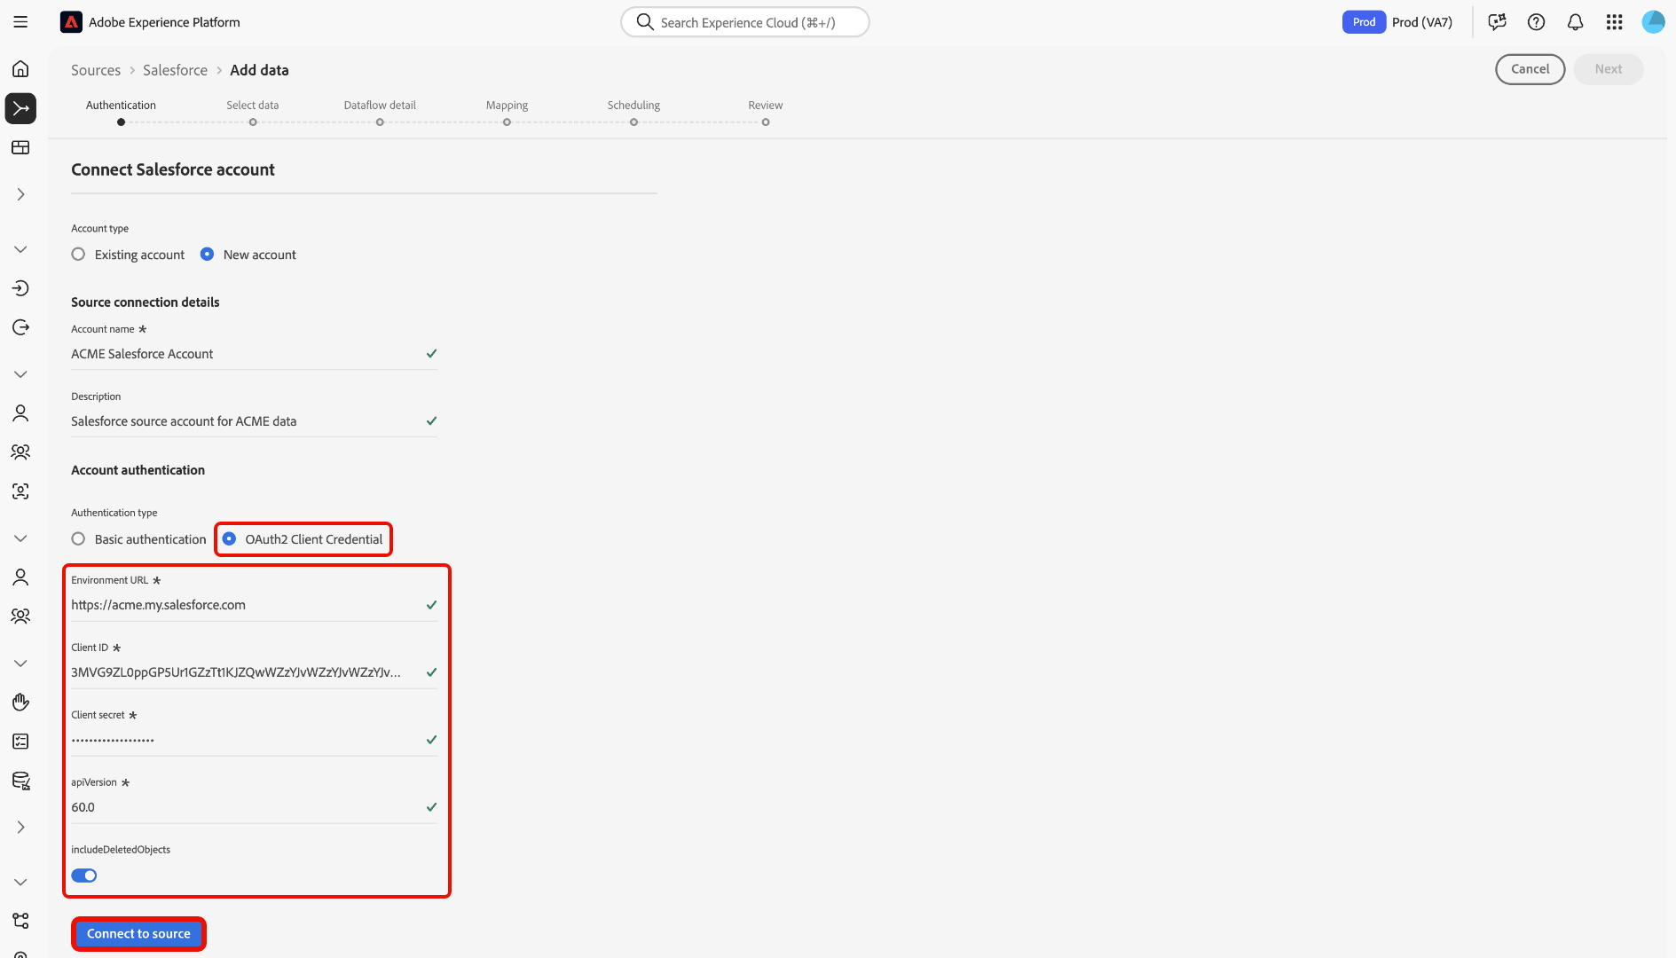Screen dimensions: 1676x958
Task: Collapse the sidebar chevron above the hand icon
Action: [20, 664]
